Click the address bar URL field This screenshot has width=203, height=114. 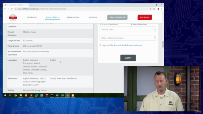click(x=83, y=9)
